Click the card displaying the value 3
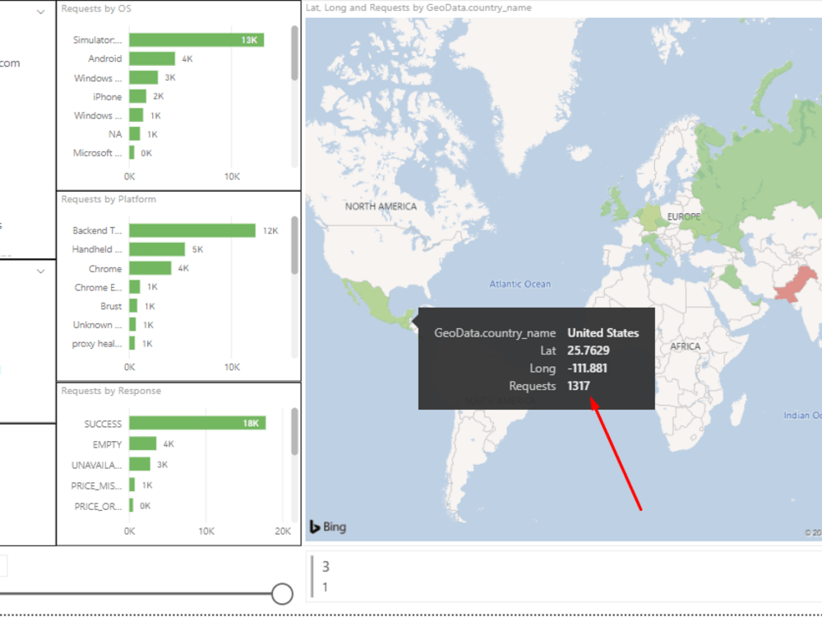This screenshot has height=617, width=822. [326, 567]
